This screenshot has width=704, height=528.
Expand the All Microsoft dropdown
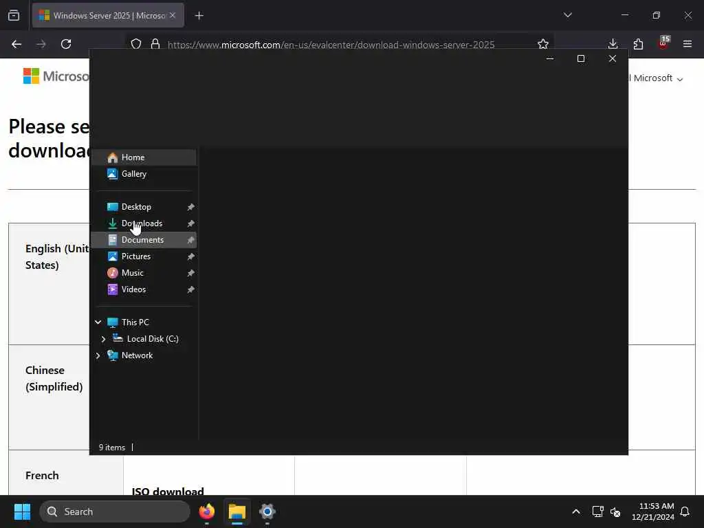click(x=657, y=78)
